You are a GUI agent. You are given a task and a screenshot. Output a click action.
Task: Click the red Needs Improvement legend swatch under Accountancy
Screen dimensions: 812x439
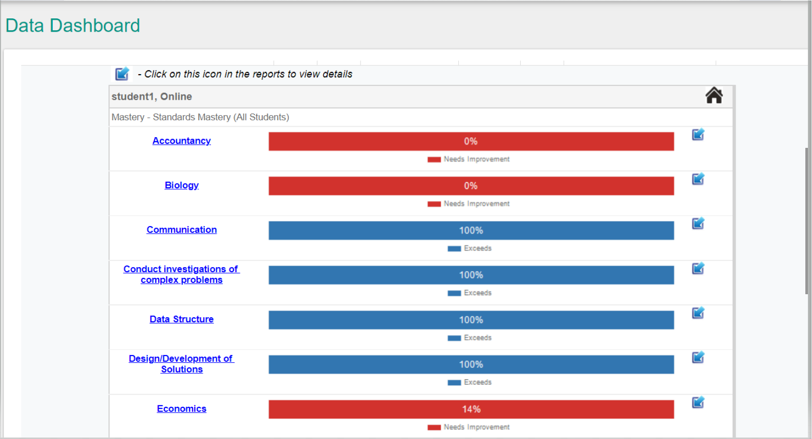pos(433,159)
